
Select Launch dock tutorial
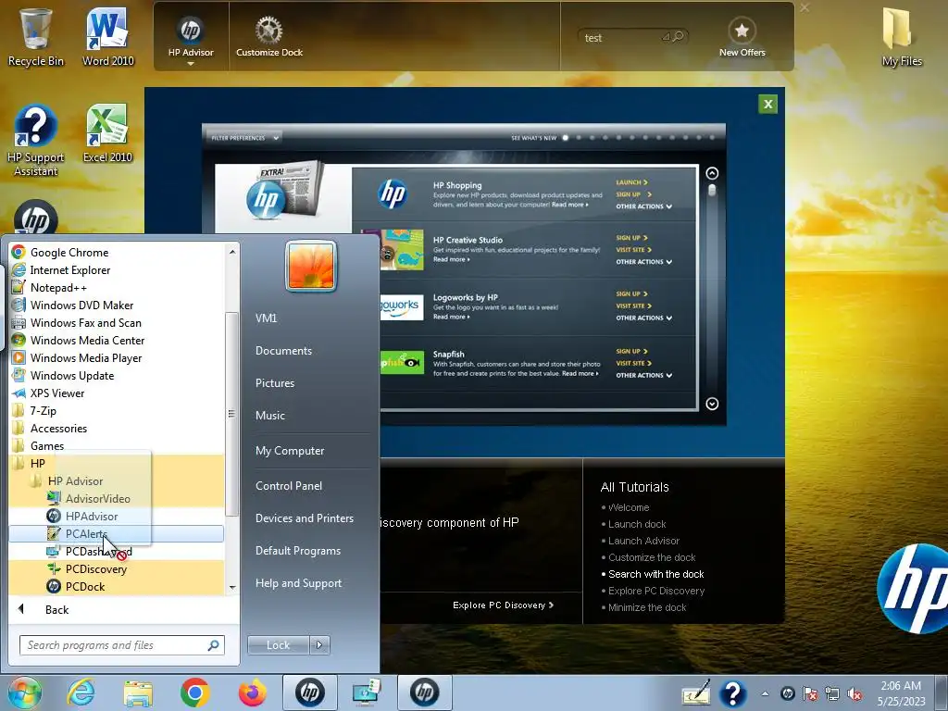(637, 524)
